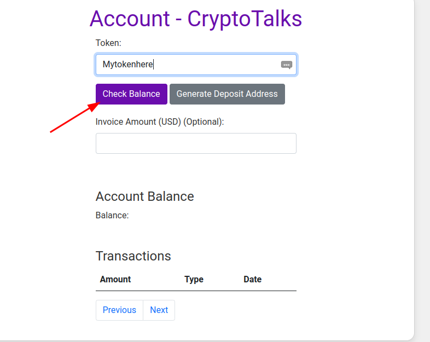Click the Account - CryptoTalks page title
The width and height of the screenshot is (430, 342).
pyautogui.click(x=196, y=19)
